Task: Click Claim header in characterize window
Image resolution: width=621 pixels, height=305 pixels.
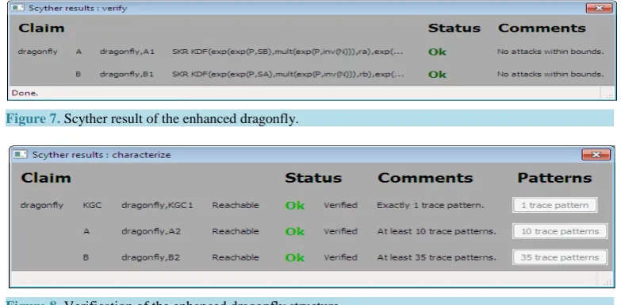Action: point(46,178)
